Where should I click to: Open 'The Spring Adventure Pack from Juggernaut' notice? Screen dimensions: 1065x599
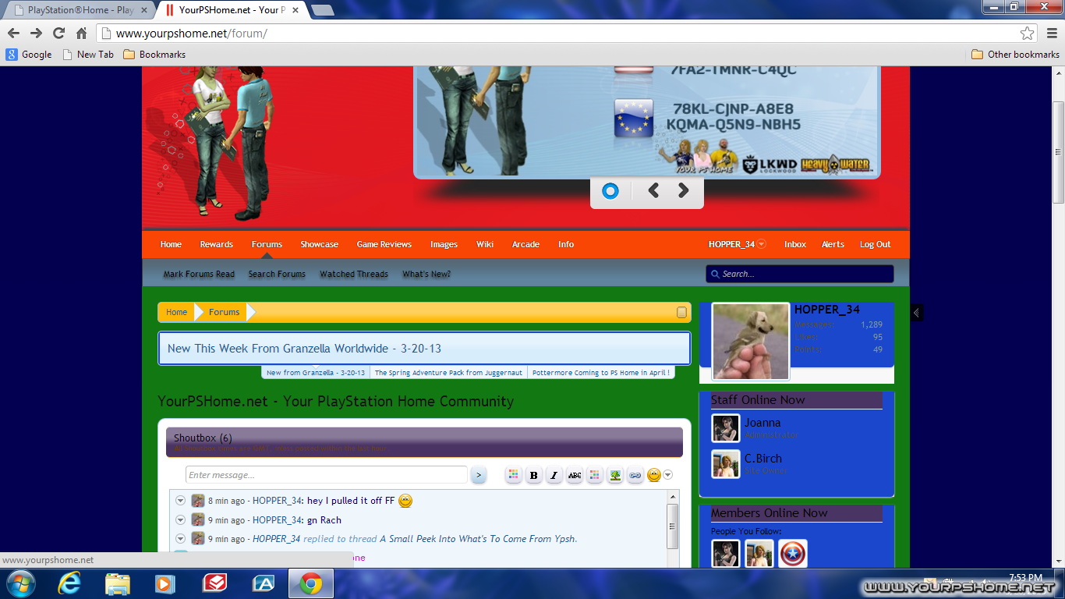pos(448,373)
